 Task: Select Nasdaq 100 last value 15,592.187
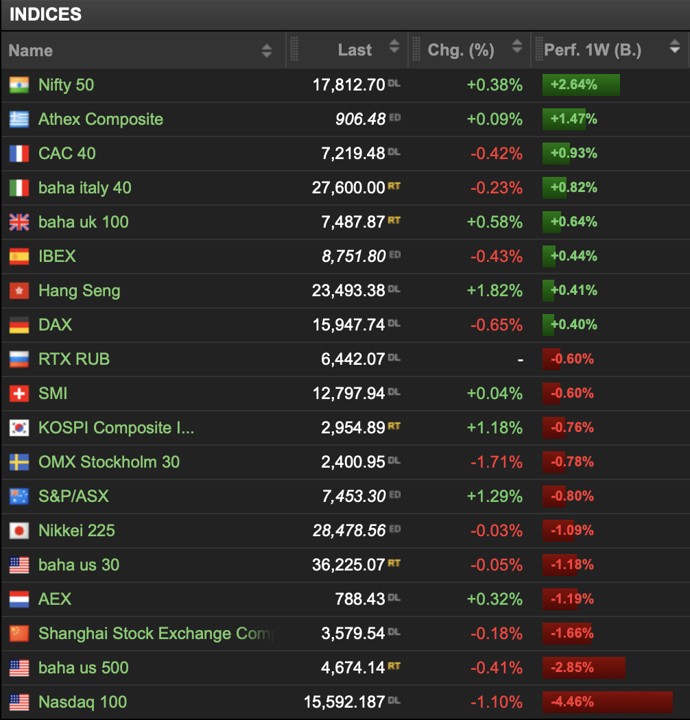click(344, 702)
